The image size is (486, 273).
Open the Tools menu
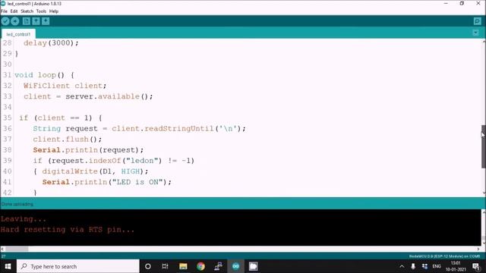pos(41,11)
